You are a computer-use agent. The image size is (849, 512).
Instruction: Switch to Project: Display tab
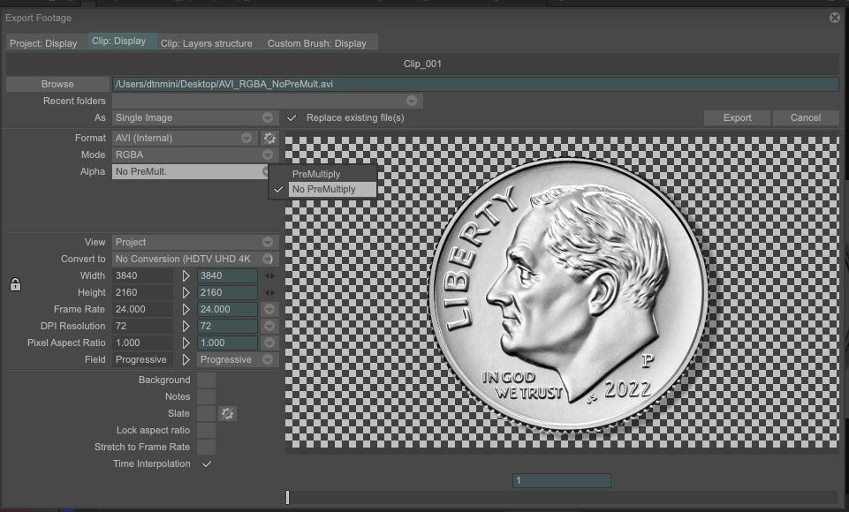(x=43, y=43)
